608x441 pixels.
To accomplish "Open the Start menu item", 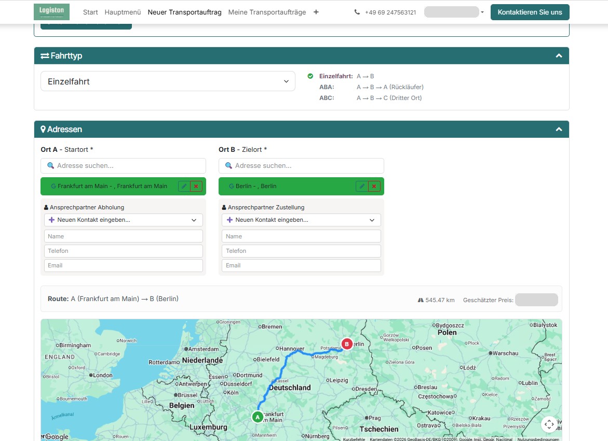I will coord(90,12).
